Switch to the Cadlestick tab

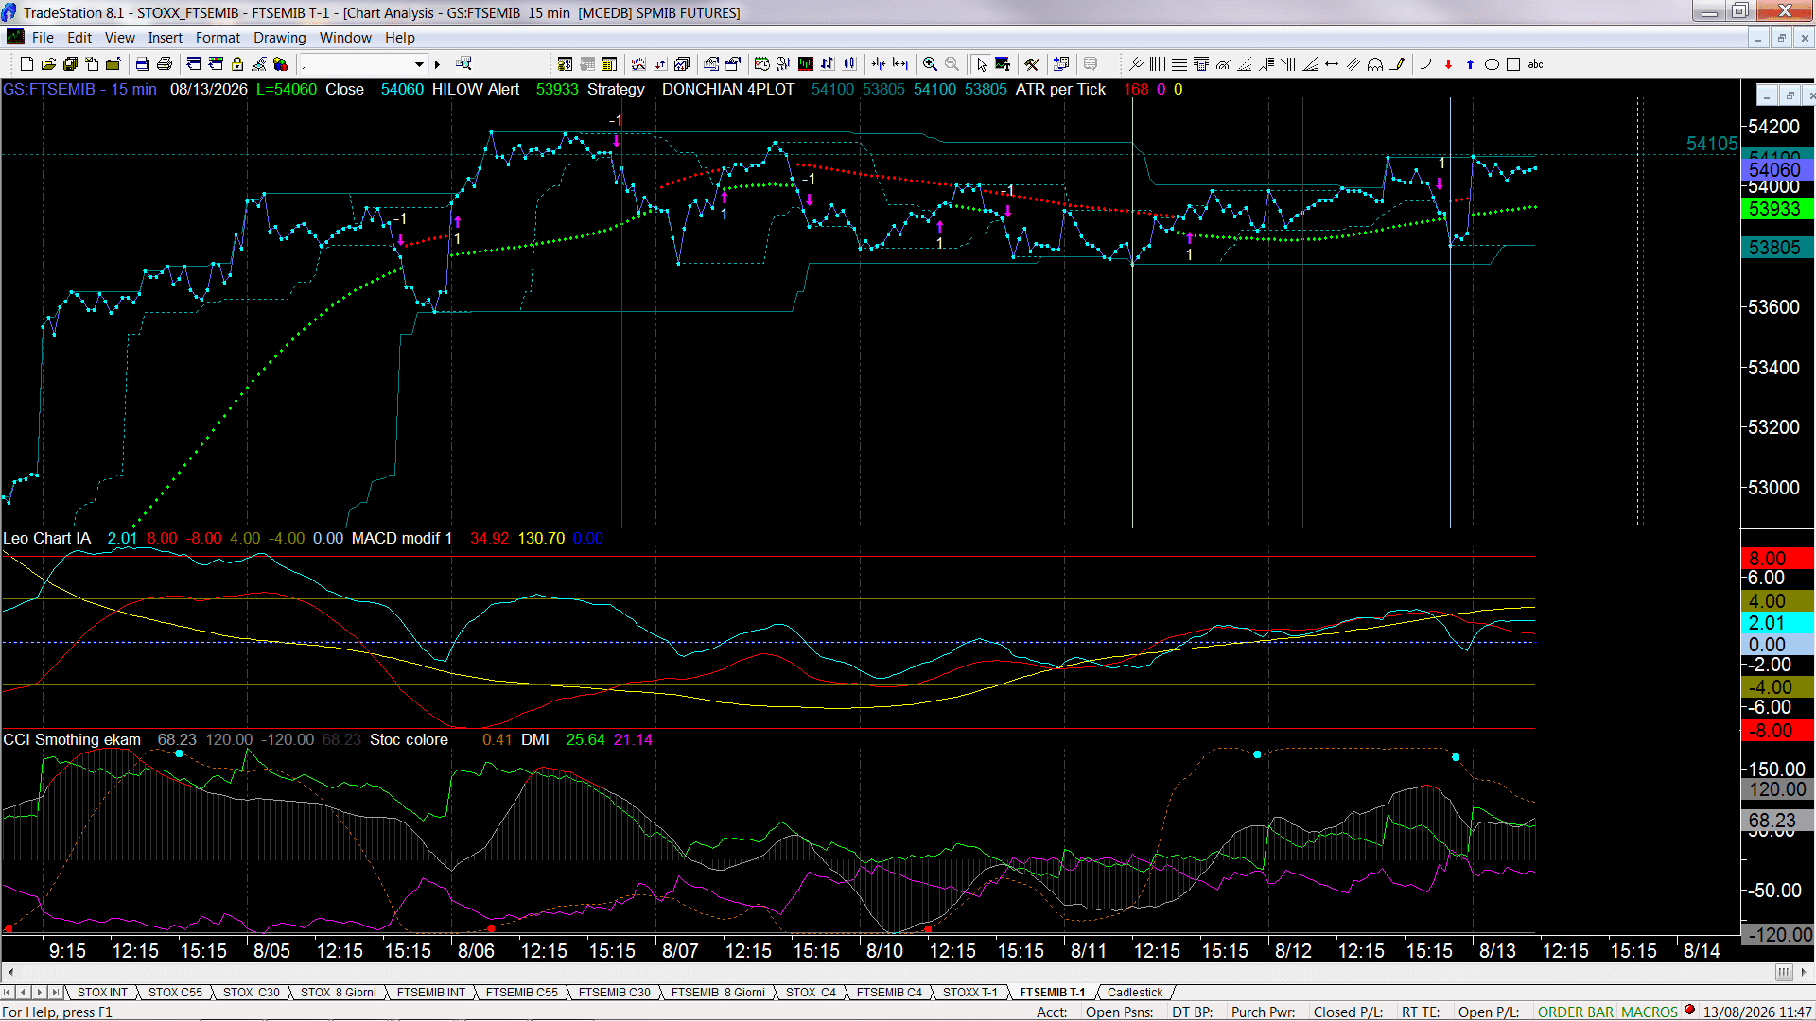pos(1135,993)
